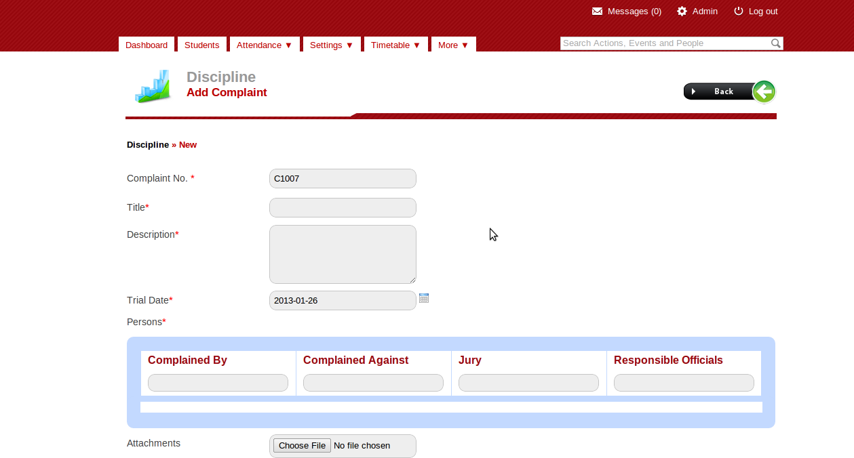Click the Log out power icon
This screenshot has height=458, width=854.
point(739,12)
